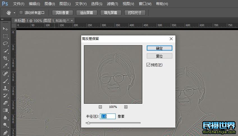Click the 适合屏幕 button
The height and width of the screenshot is (136, 238).
coord(86,13)
